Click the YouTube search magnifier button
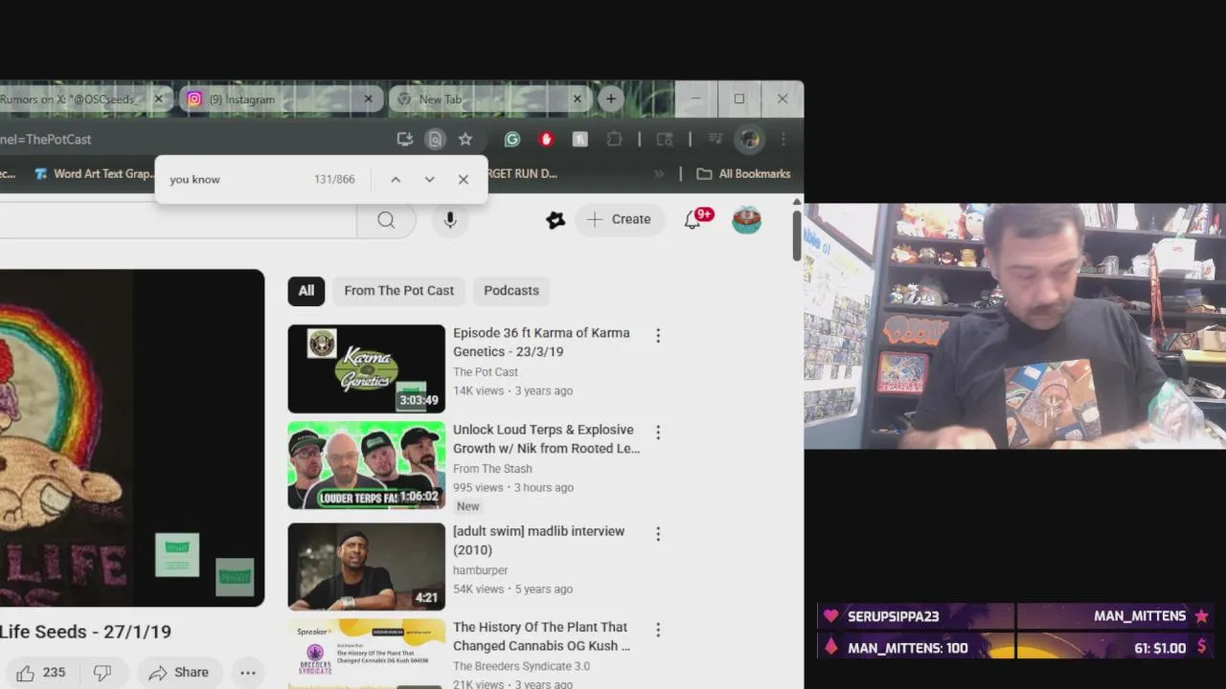Image resolution: width=1226 pixels, height=689 pixels. [x=386, y=220]
